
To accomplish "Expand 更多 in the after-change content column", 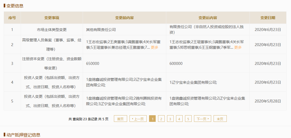I will [238, 47].
